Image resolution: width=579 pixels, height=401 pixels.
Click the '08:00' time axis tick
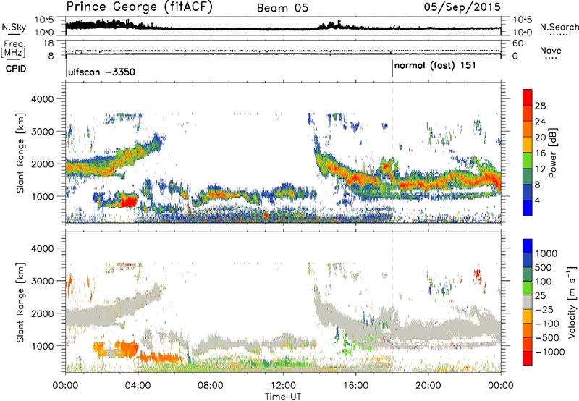(211, 386)
